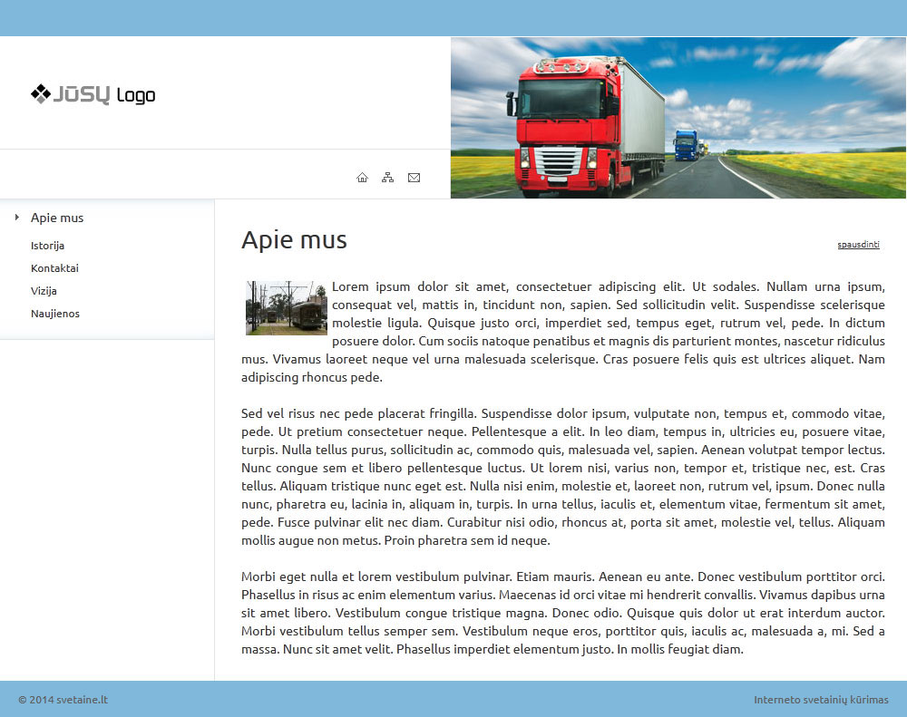Click the paragraph starting "Morbi eget nulla"
The width and height of the screenshot is (907, 717).
(x=563, y=613)
